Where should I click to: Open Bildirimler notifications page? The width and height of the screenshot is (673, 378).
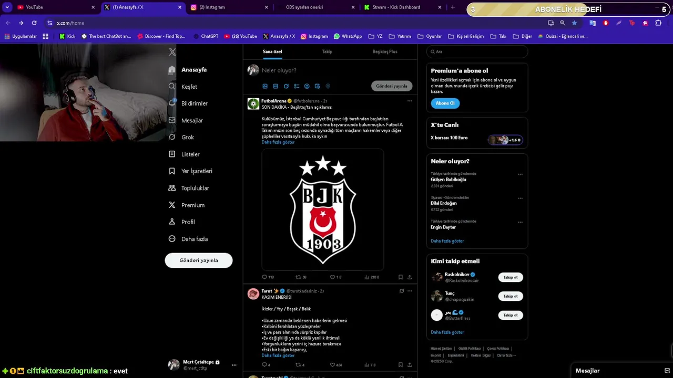[x=188, y=103]
